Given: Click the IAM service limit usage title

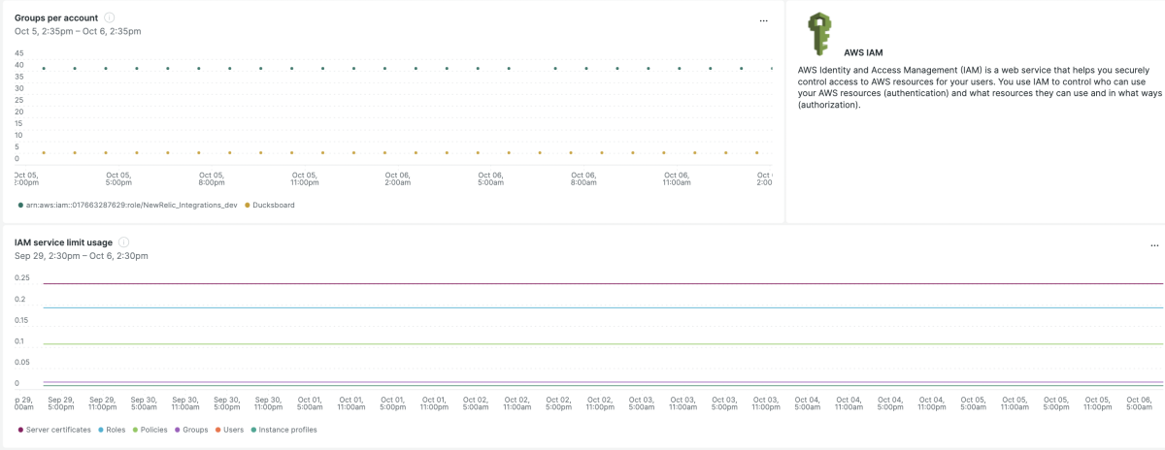Looking at the screenshot, I should point(63,241).
